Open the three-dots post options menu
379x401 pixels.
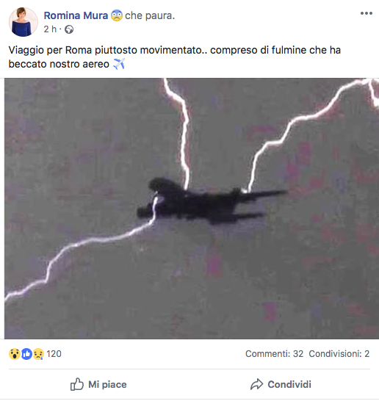pyautogui.click(x=367, y=13)
